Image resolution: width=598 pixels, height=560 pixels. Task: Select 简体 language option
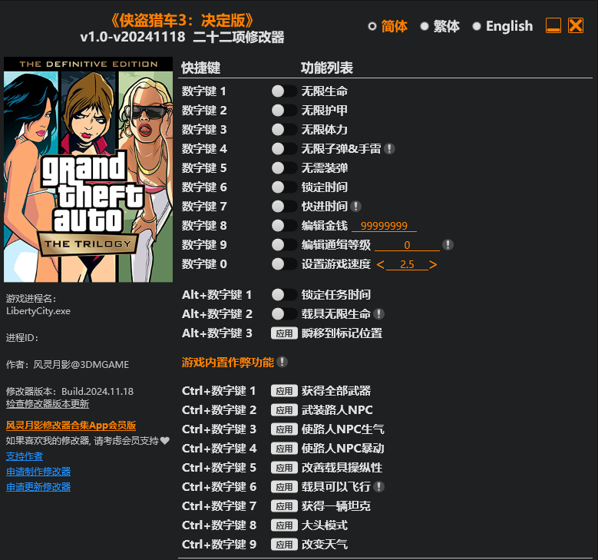click(x=388, y=26)
